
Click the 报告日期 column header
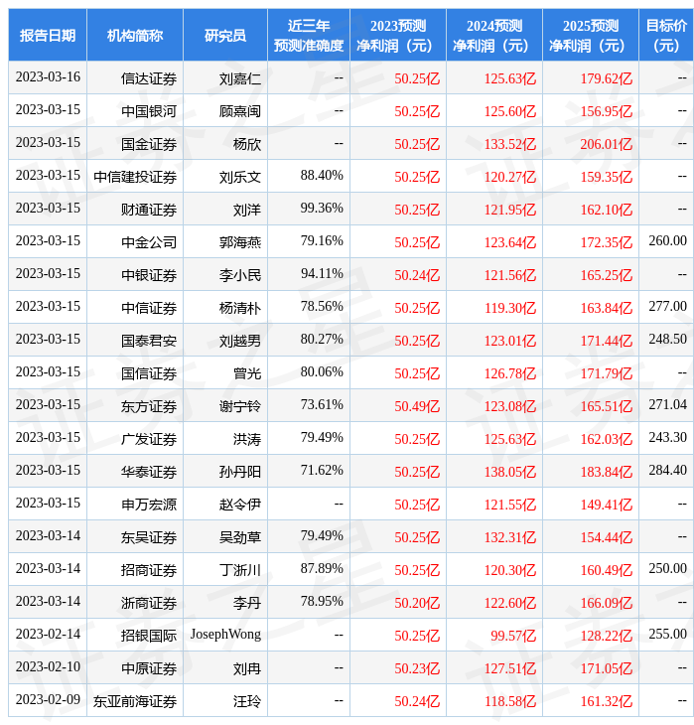(x=48, y=35)
